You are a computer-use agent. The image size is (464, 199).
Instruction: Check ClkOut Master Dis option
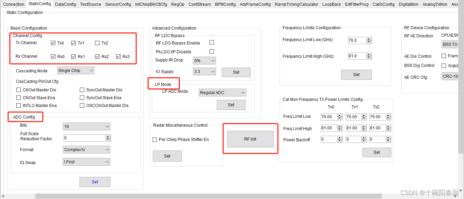click(x=19, y=90)
